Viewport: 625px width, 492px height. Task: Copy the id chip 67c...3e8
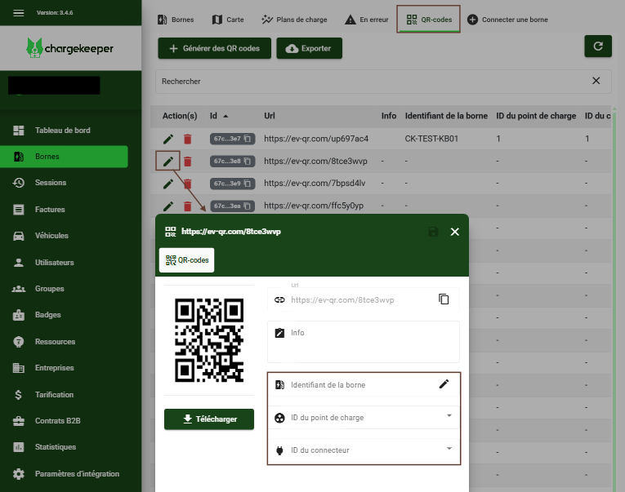(x=248, y=162)
